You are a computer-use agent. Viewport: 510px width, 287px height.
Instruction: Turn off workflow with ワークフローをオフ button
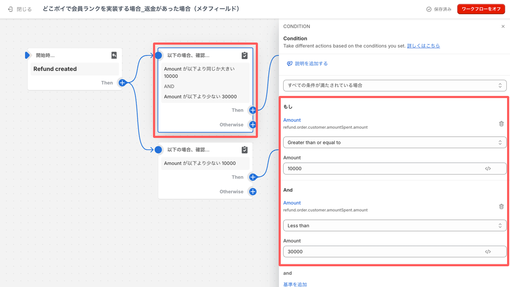coord(481,9)
